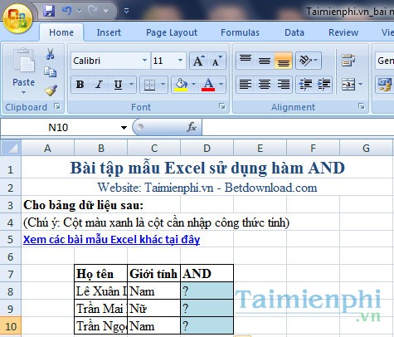Go to the Data tab
The height and width of the screenshot is (337, 394).
click(x=294, y=32)
